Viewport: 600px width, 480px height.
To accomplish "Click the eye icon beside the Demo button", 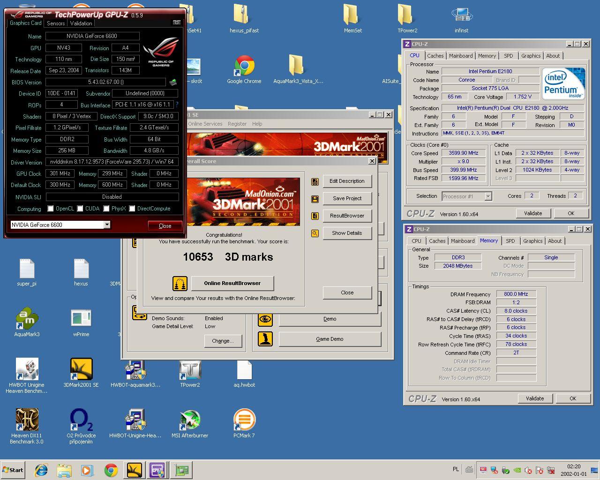I will coord(265,319).
